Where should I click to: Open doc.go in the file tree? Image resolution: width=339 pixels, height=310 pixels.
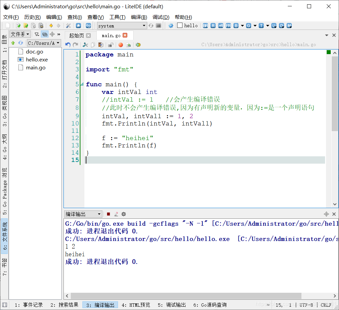34,51
